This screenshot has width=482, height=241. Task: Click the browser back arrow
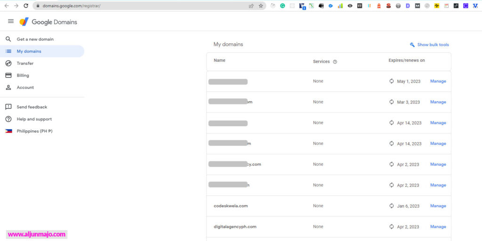[7, 6]
